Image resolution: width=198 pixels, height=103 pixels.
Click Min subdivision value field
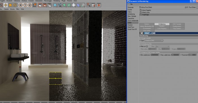[155, 55]
